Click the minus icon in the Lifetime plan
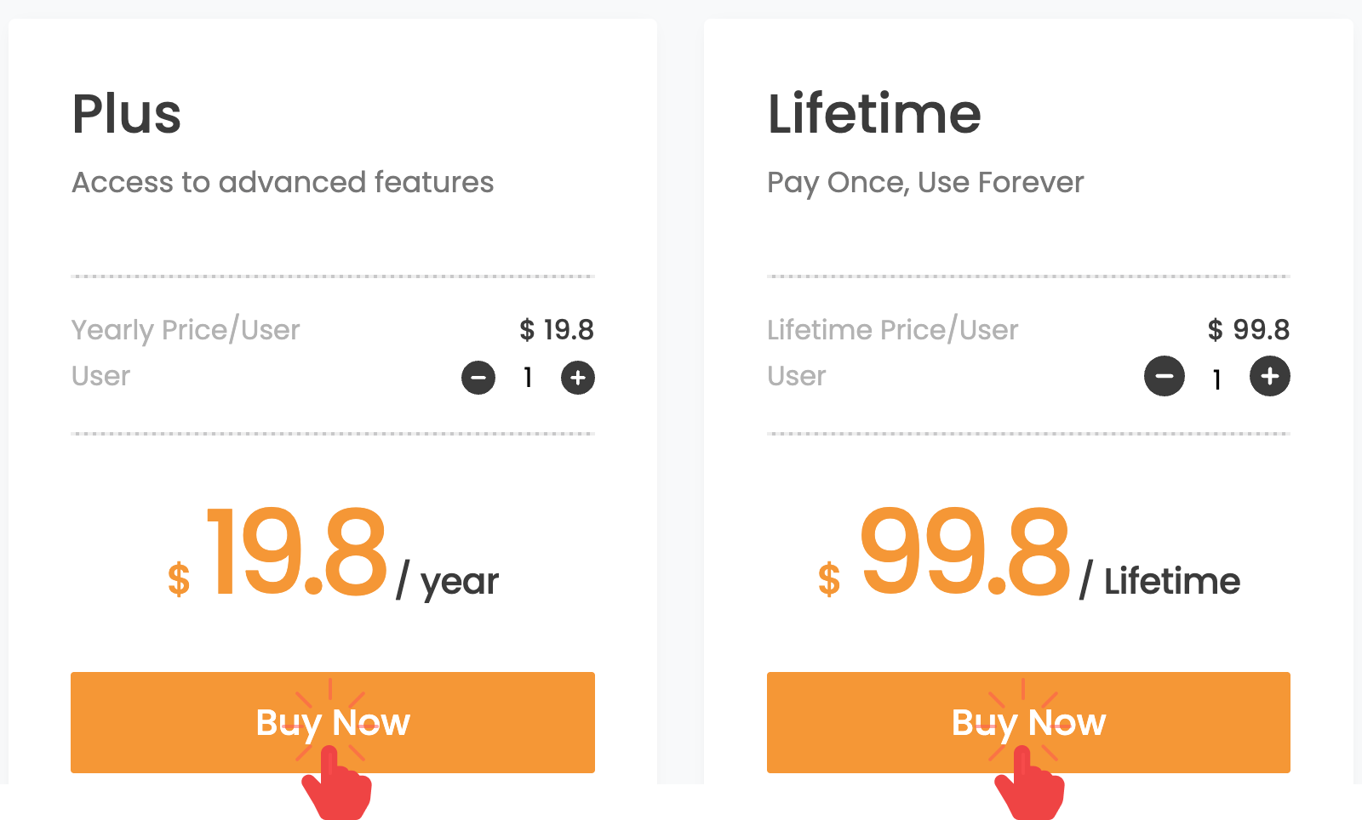Screen dimensions: 1362x820 tap(1165, 377)
